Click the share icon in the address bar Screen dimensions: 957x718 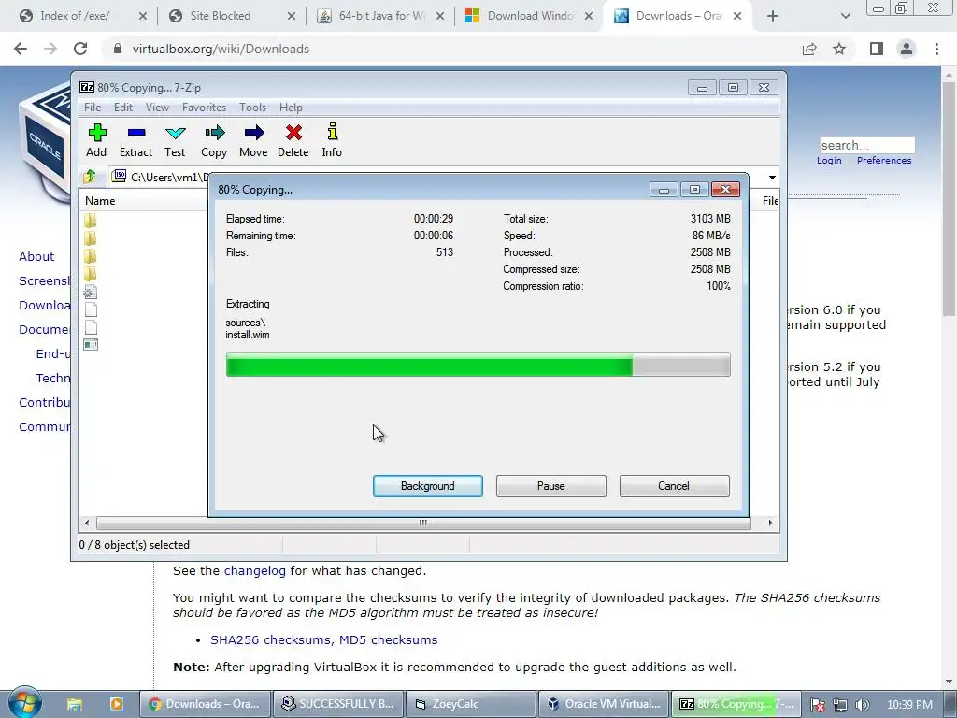tap(809, 49)
